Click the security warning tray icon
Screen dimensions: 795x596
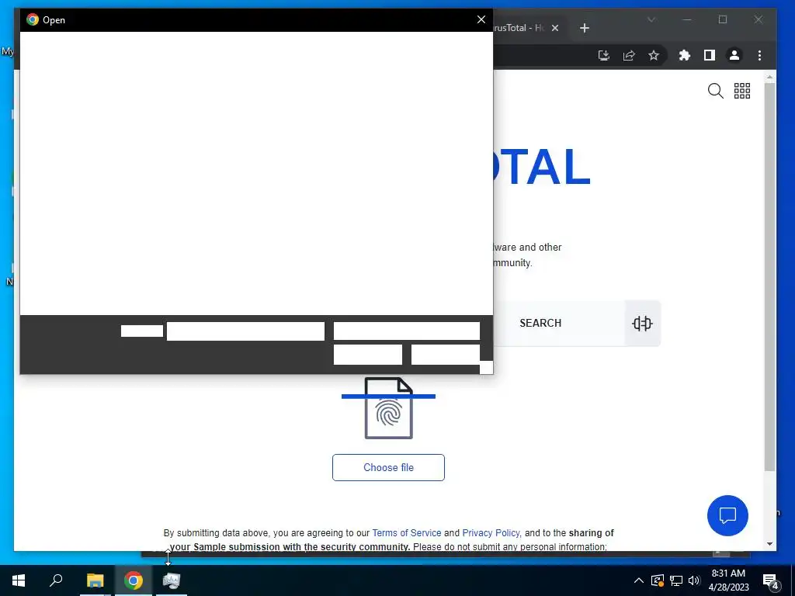pyautogui.click(x=658, y=580)
